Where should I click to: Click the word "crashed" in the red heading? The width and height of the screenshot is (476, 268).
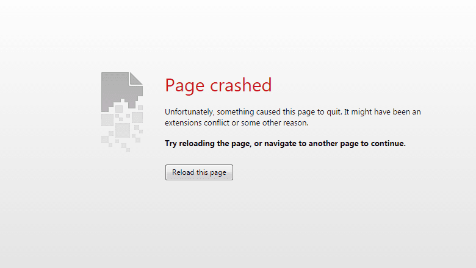(x=241, y=85)
